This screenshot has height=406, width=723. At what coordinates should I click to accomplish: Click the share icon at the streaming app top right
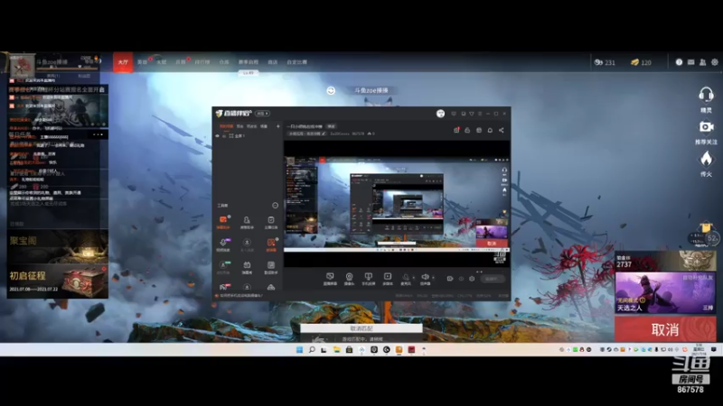point(502,130)
